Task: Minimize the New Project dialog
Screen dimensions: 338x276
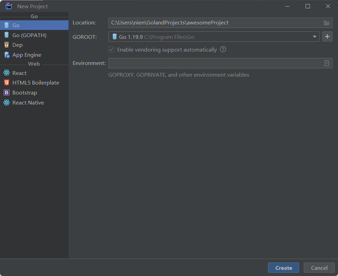Action: pos(287,6)
